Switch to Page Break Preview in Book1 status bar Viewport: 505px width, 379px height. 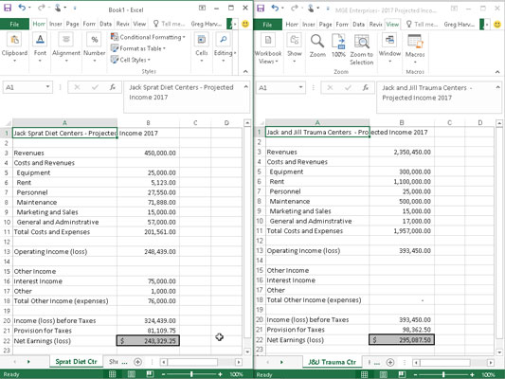[150, 374]
